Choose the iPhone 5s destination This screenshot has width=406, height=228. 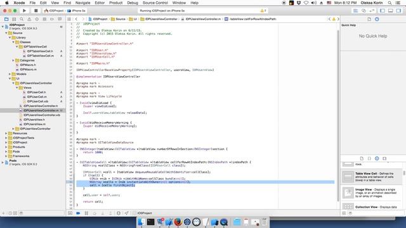[77, 11]
